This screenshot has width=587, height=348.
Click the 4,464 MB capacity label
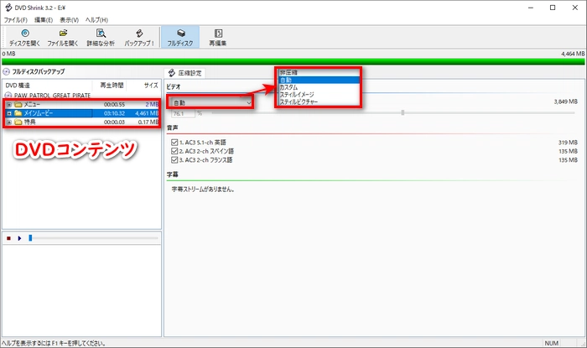573,54
